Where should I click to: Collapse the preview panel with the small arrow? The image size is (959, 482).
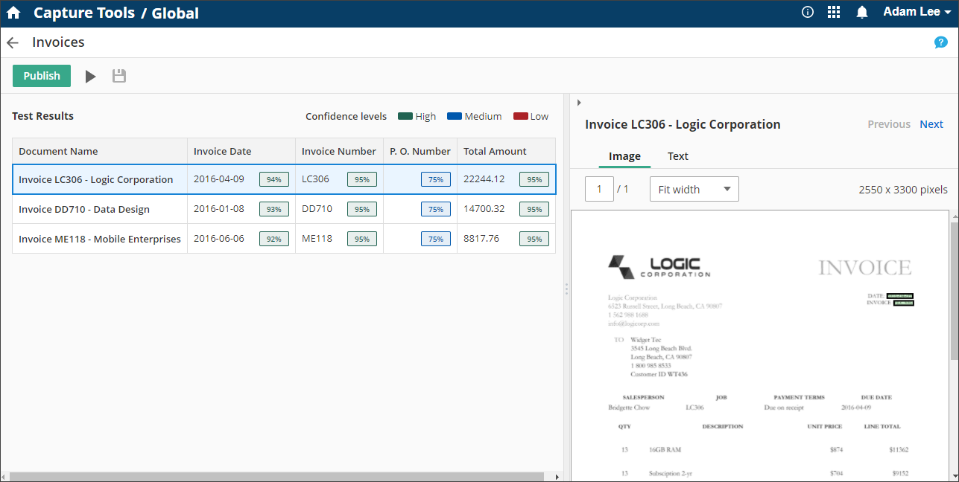tap(579, 103)
